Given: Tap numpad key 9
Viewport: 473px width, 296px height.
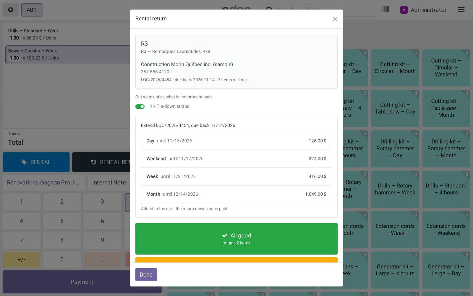Looking at the screenshot, I should pyautogui.click(x=102, y=240).
